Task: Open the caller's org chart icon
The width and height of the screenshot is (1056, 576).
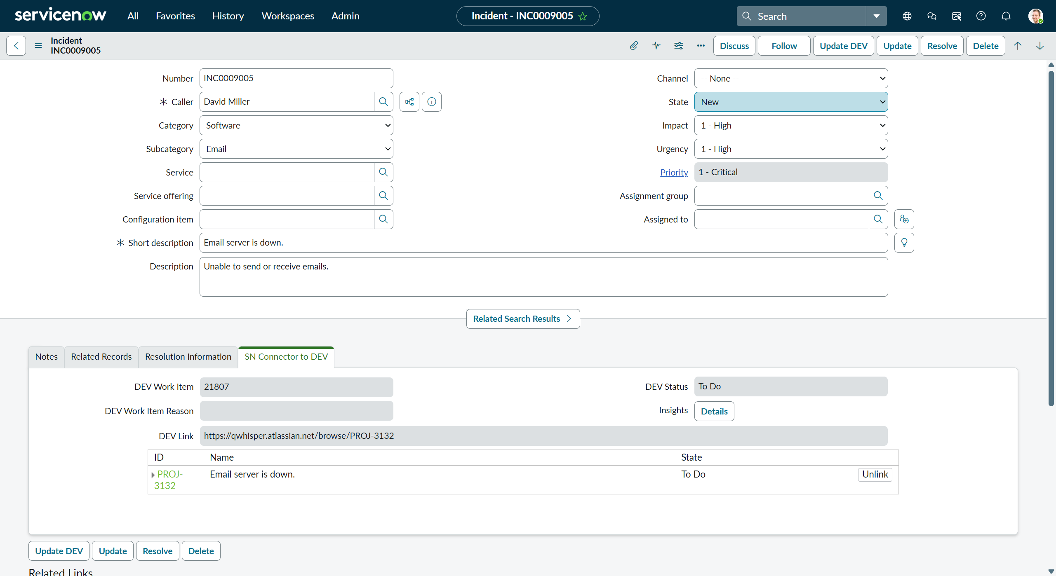Action: 409,101
